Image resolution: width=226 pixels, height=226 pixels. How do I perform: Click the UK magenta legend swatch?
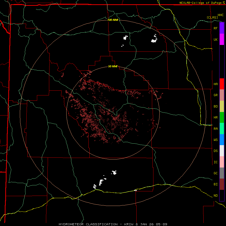[222, 39]
